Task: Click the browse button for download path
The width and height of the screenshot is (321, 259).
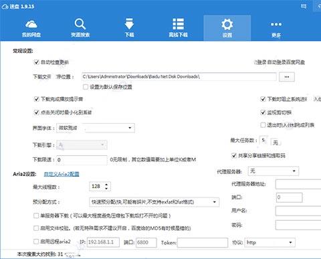Action: 287,77
